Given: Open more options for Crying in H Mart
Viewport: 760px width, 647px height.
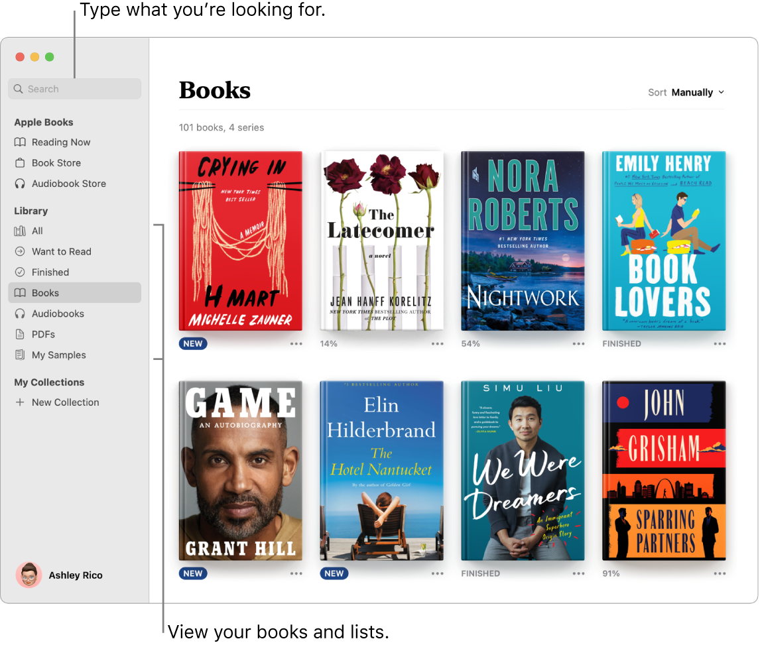Looking at the screenshot, I should point(296,343).
